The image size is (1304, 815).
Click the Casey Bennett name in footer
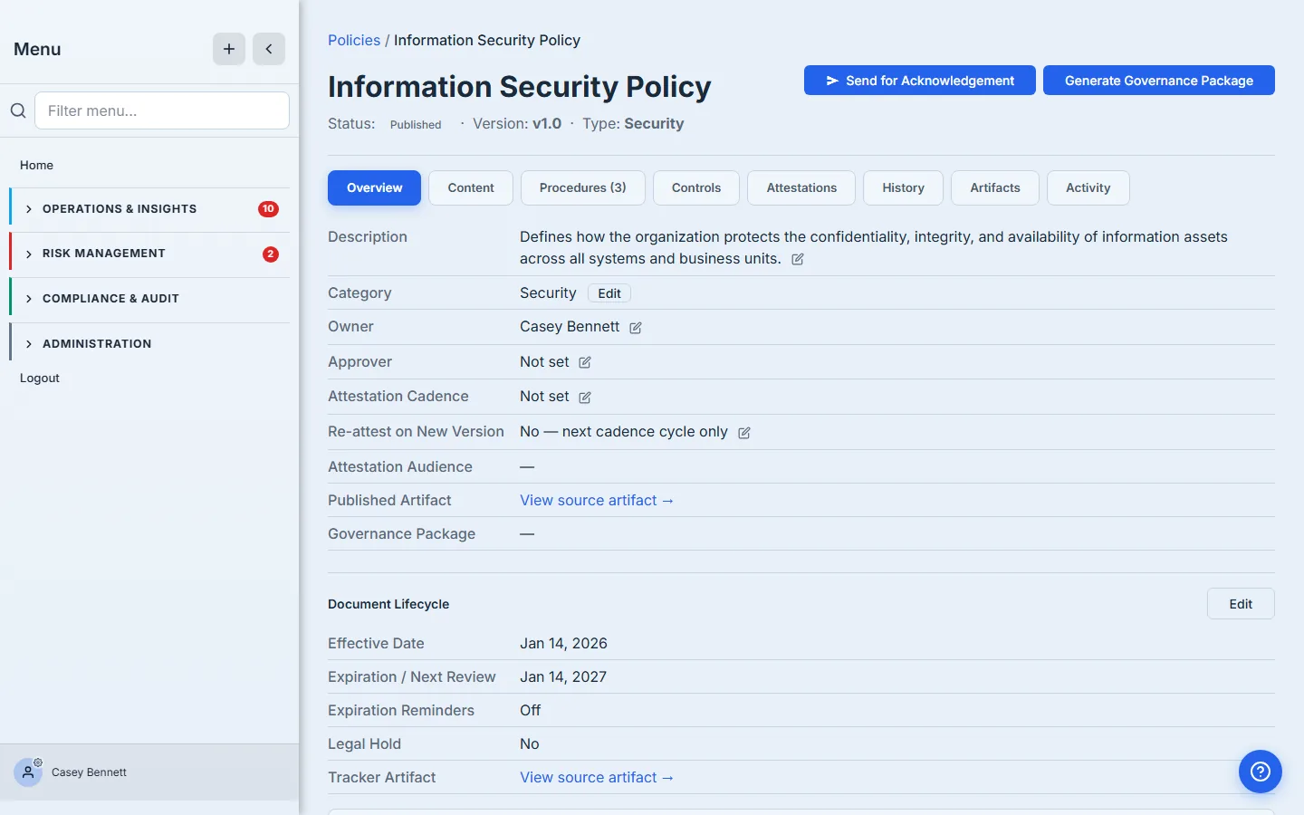(x=89, y=772)
